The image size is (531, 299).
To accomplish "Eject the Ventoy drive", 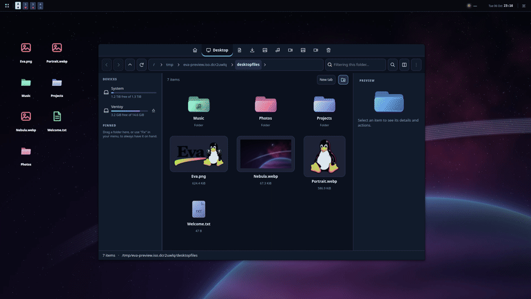I will pos(153,111).
